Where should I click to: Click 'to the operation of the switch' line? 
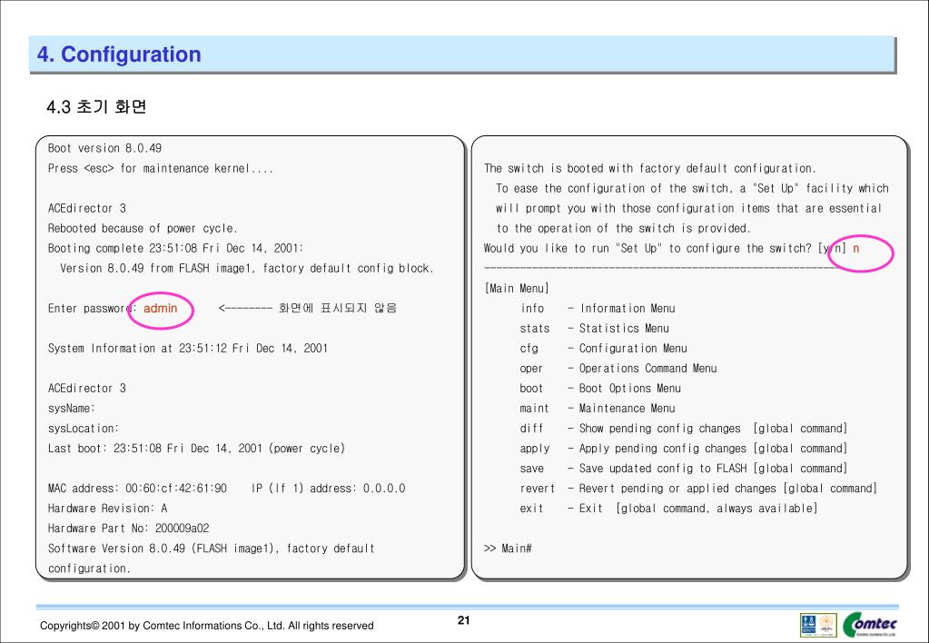coord(623,228)
